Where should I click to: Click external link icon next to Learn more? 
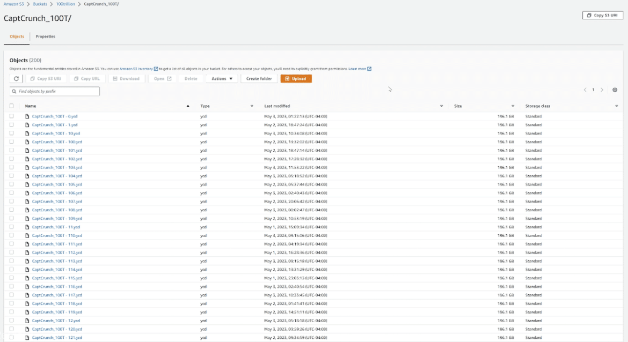pyautogui.click(x=369, y=69)
